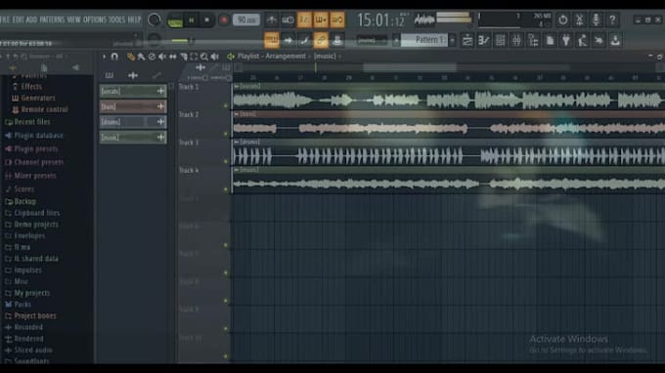This screenshot has height=373, width=665.
Task: Open the mixer view icon
Action: tap(516, 40)
